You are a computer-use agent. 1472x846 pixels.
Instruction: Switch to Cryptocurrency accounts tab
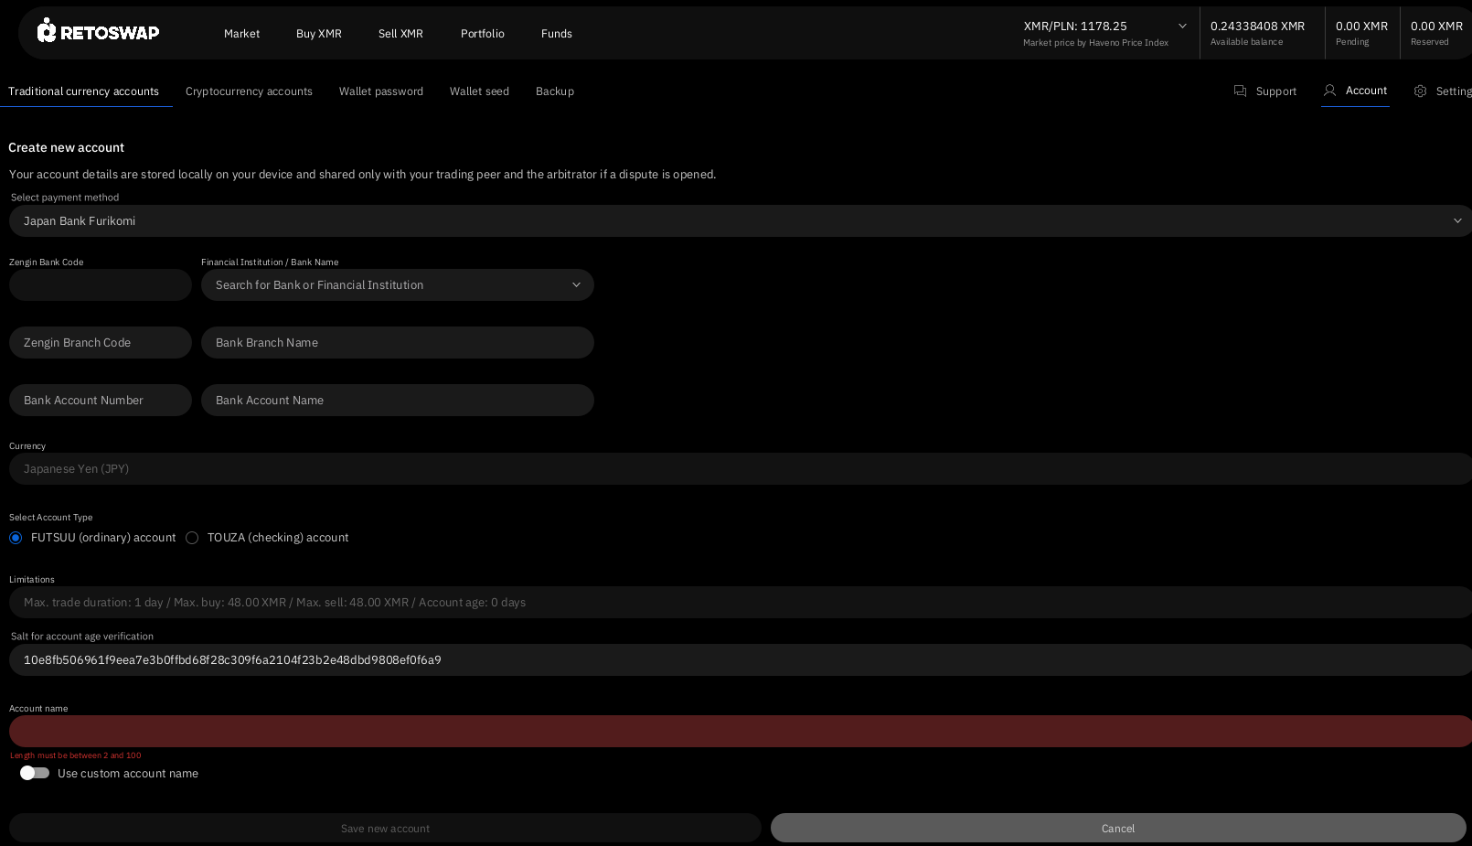pos(249,91)
